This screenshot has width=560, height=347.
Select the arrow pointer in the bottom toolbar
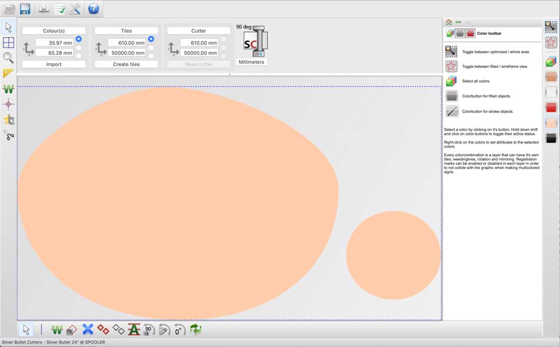click(x=26, y=329)
